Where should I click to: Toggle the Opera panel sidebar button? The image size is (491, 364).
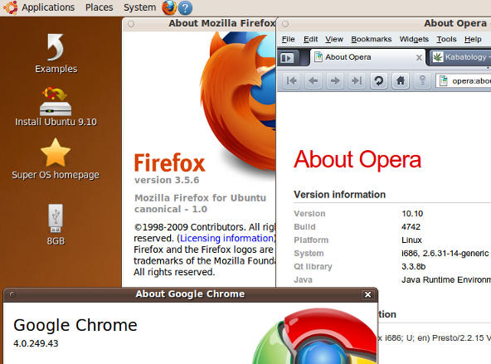(287, 58)
